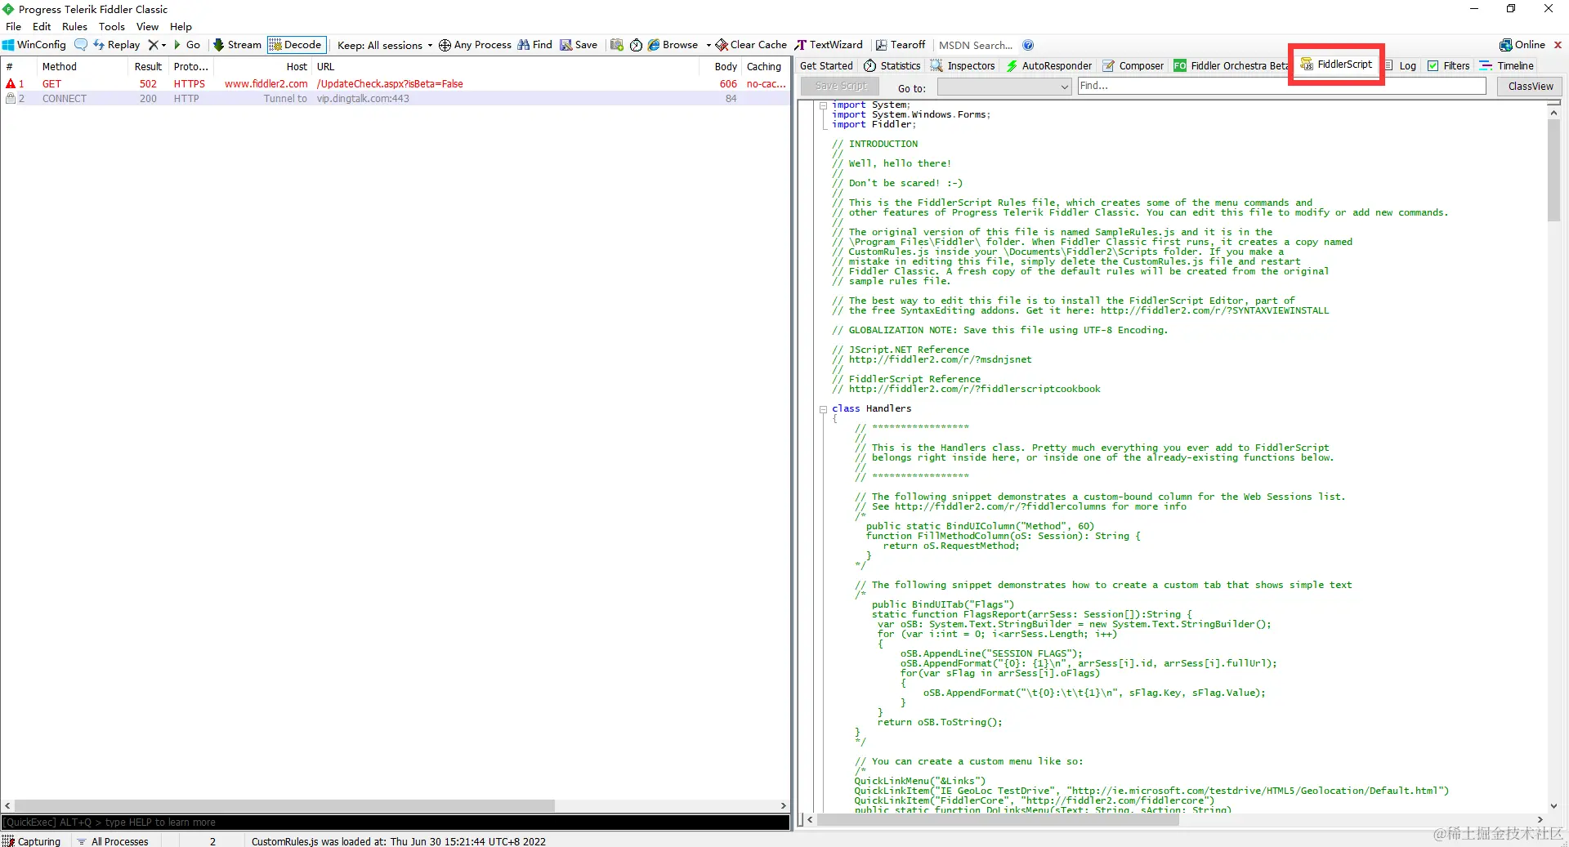Save sessions using the toolbar Save icon
Screen dimensions: 1569x847
[x=579, y=45]
